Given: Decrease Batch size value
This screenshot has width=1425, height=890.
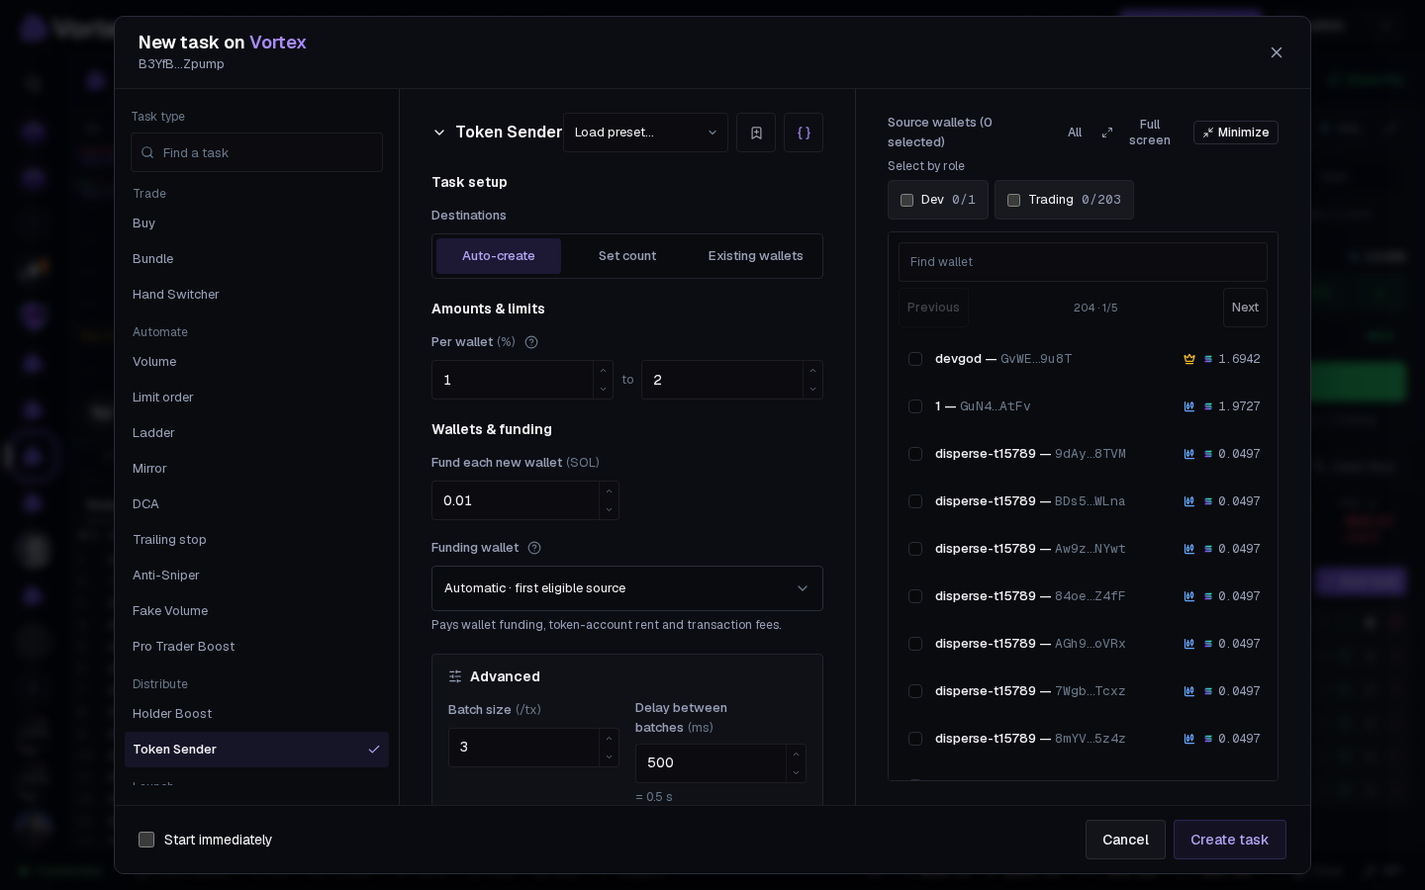Looking at the screenshot, I should 609,756.
